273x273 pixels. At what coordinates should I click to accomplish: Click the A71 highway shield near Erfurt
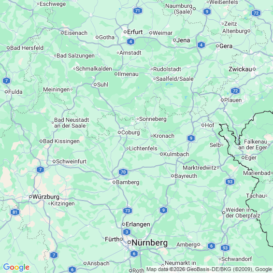(x=138, y=11)
